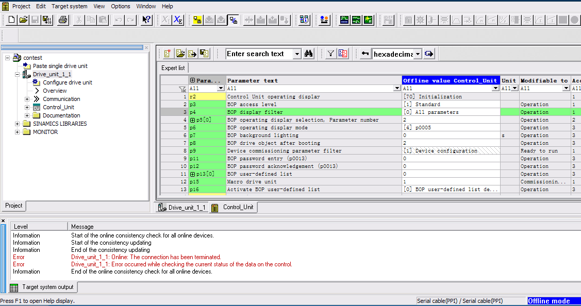The image size is (581, 306).
Task: Click the blue XE toolbar icon
Action: coord(178,20)
